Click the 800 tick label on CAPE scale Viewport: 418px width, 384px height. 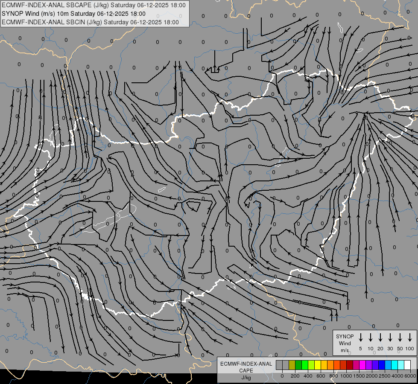[x=333, y=376]
